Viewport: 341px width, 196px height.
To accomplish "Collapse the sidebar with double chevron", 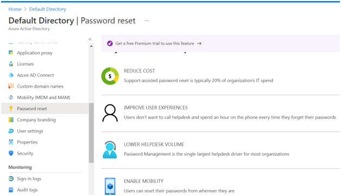I will [x=90, y=39].
